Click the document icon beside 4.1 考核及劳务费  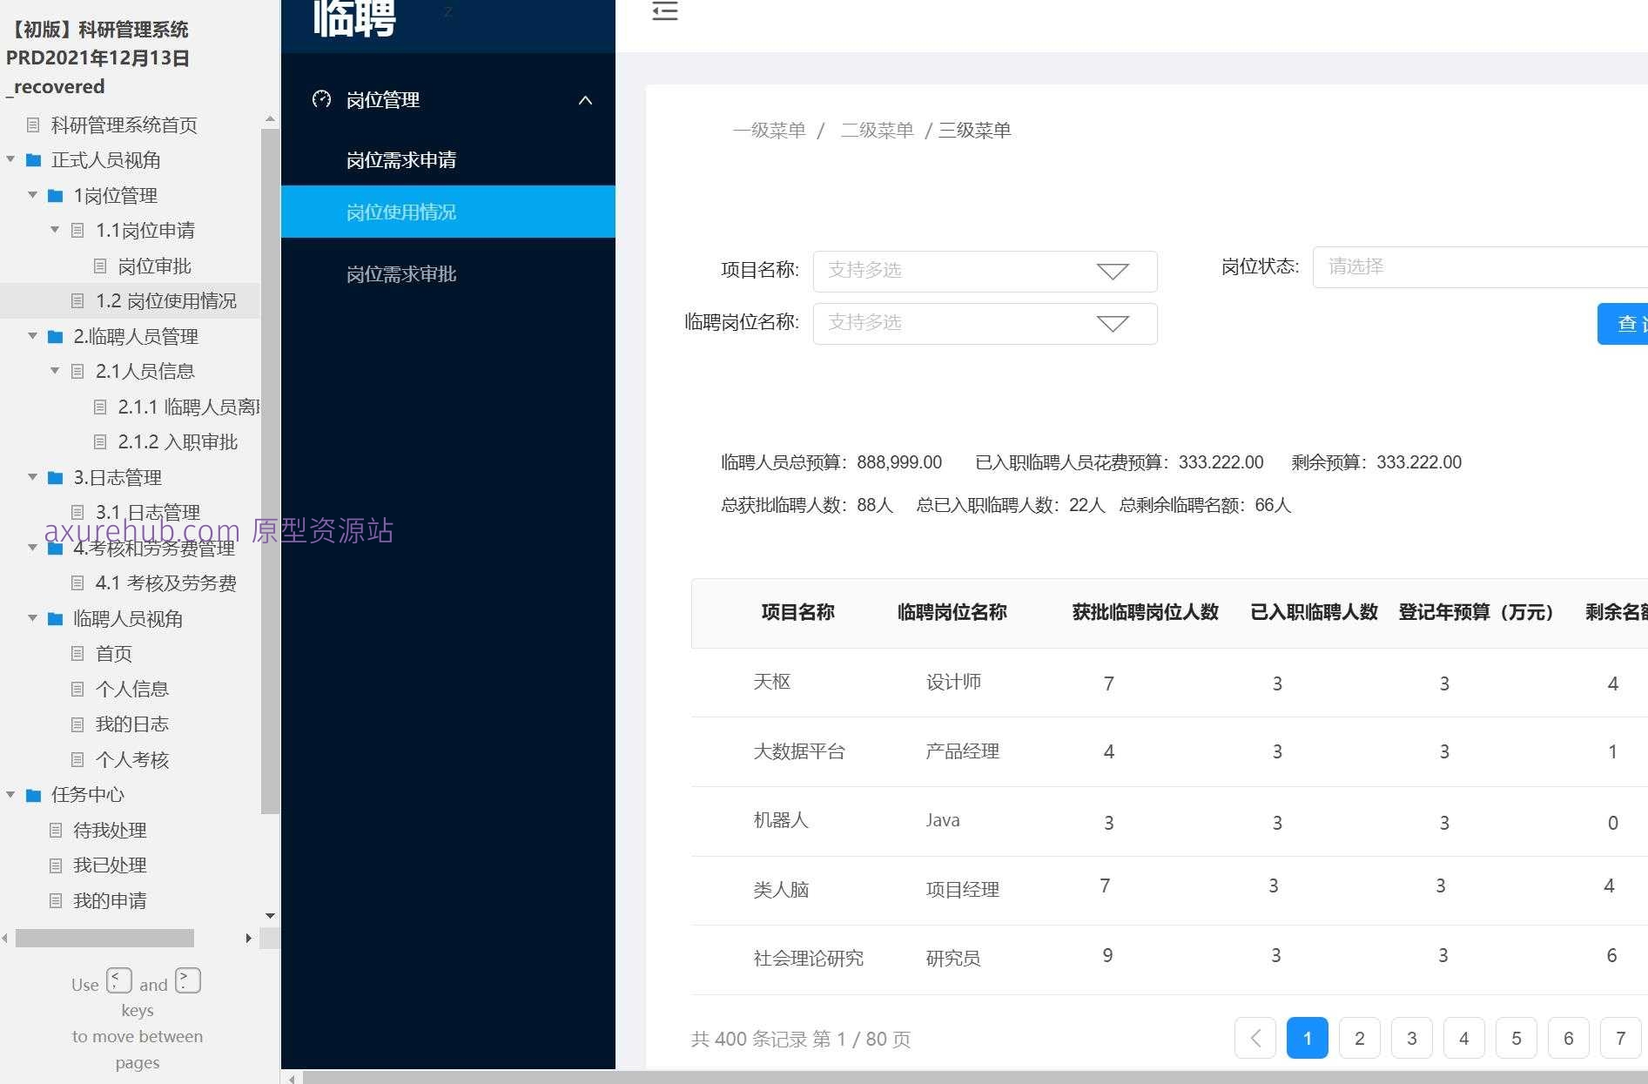[x=77, y=582]
